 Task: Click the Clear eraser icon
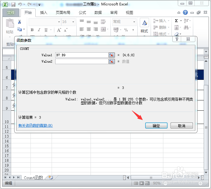coord(177,34)
